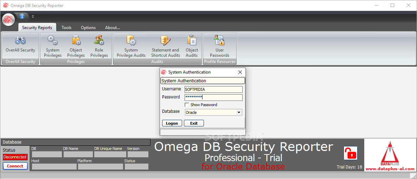
Task: Click the Password input field
Action: point(213,97)
